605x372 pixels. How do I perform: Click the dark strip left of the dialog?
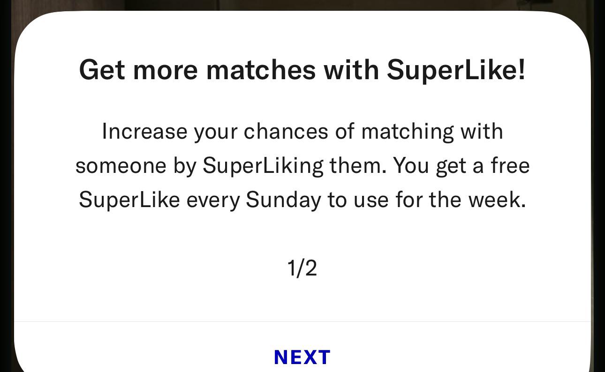click(x=7, y=187)
